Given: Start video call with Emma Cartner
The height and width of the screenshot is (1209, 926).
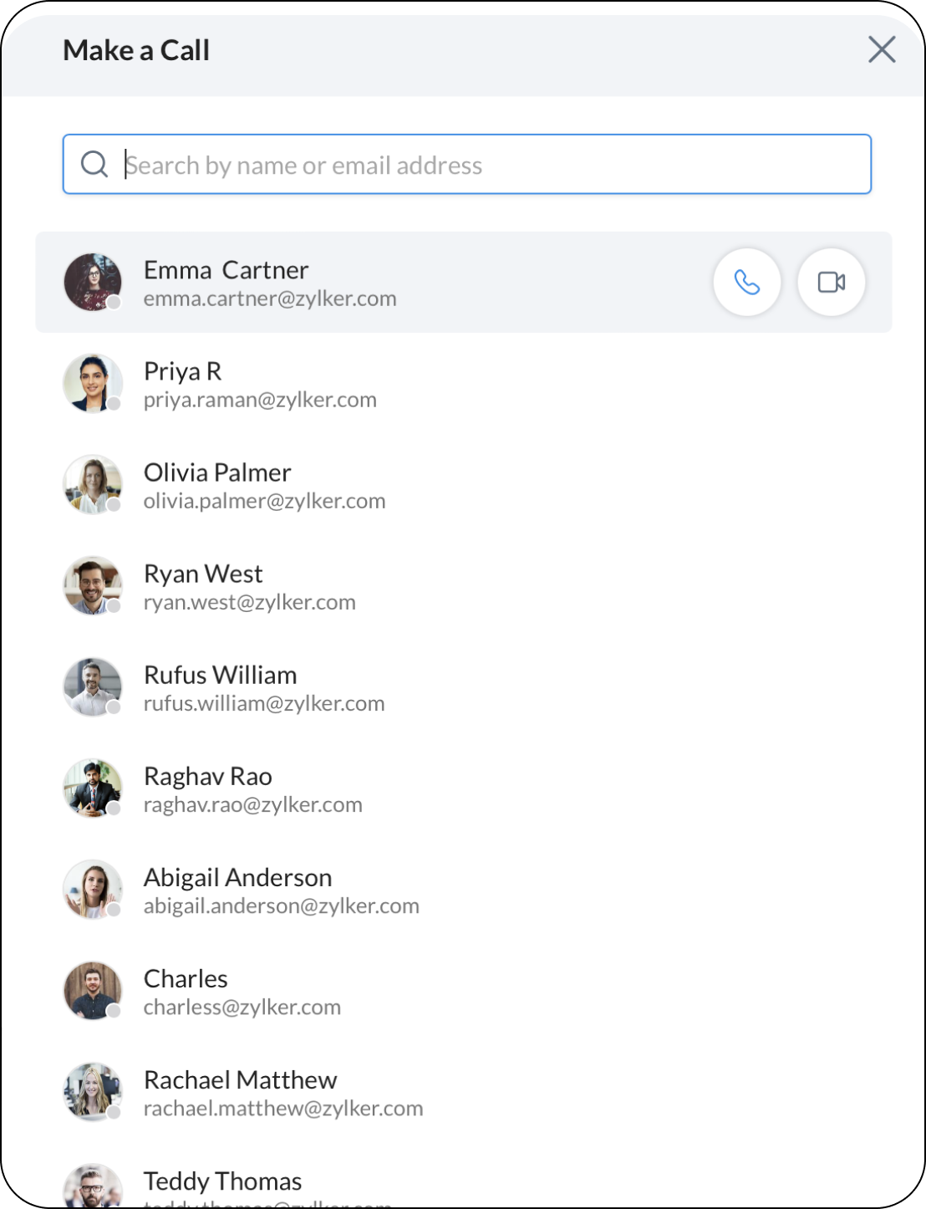Looking at the screenshot, I should (x=831, y=283).
